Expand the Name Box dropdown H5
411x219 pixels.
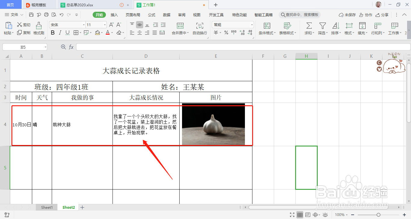tap(45, 47)
